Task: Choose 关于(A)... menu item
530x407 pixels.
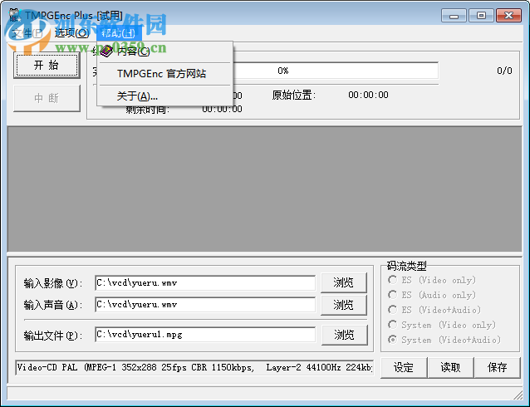Action: (x=165, y=96)
